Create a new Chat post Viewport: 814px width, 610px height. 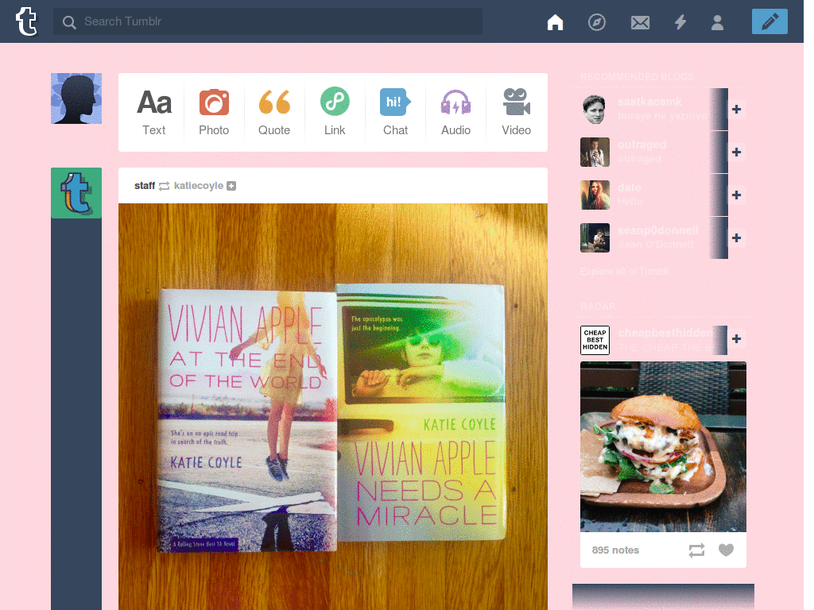tap(396, 112)
